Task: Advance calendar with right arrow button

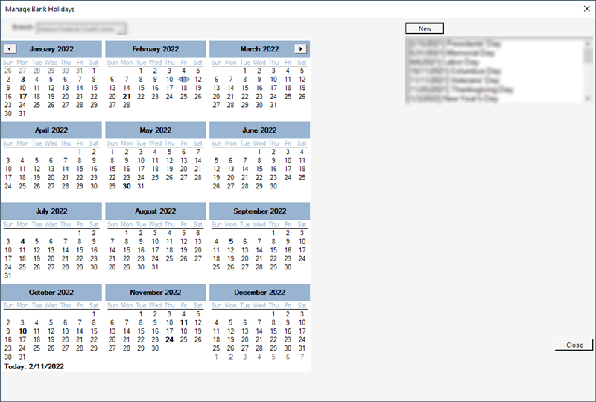Action: [300, 48]
